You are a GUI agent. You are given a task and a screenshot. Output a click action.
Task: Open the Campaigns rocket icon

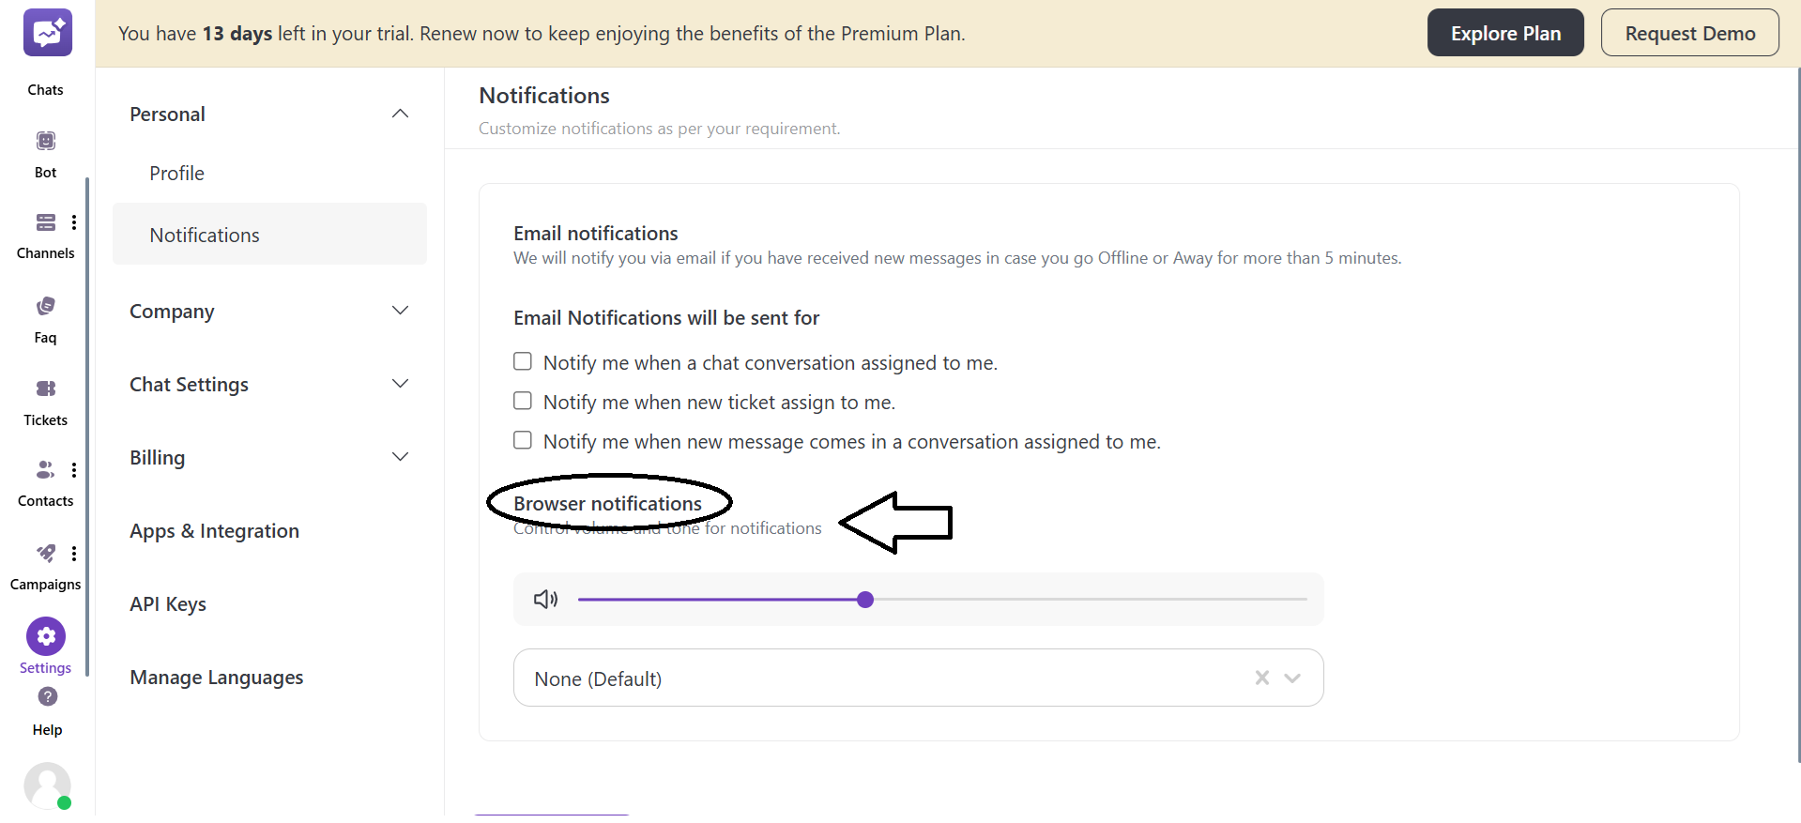pyautogui.click(x=45, y=553)
